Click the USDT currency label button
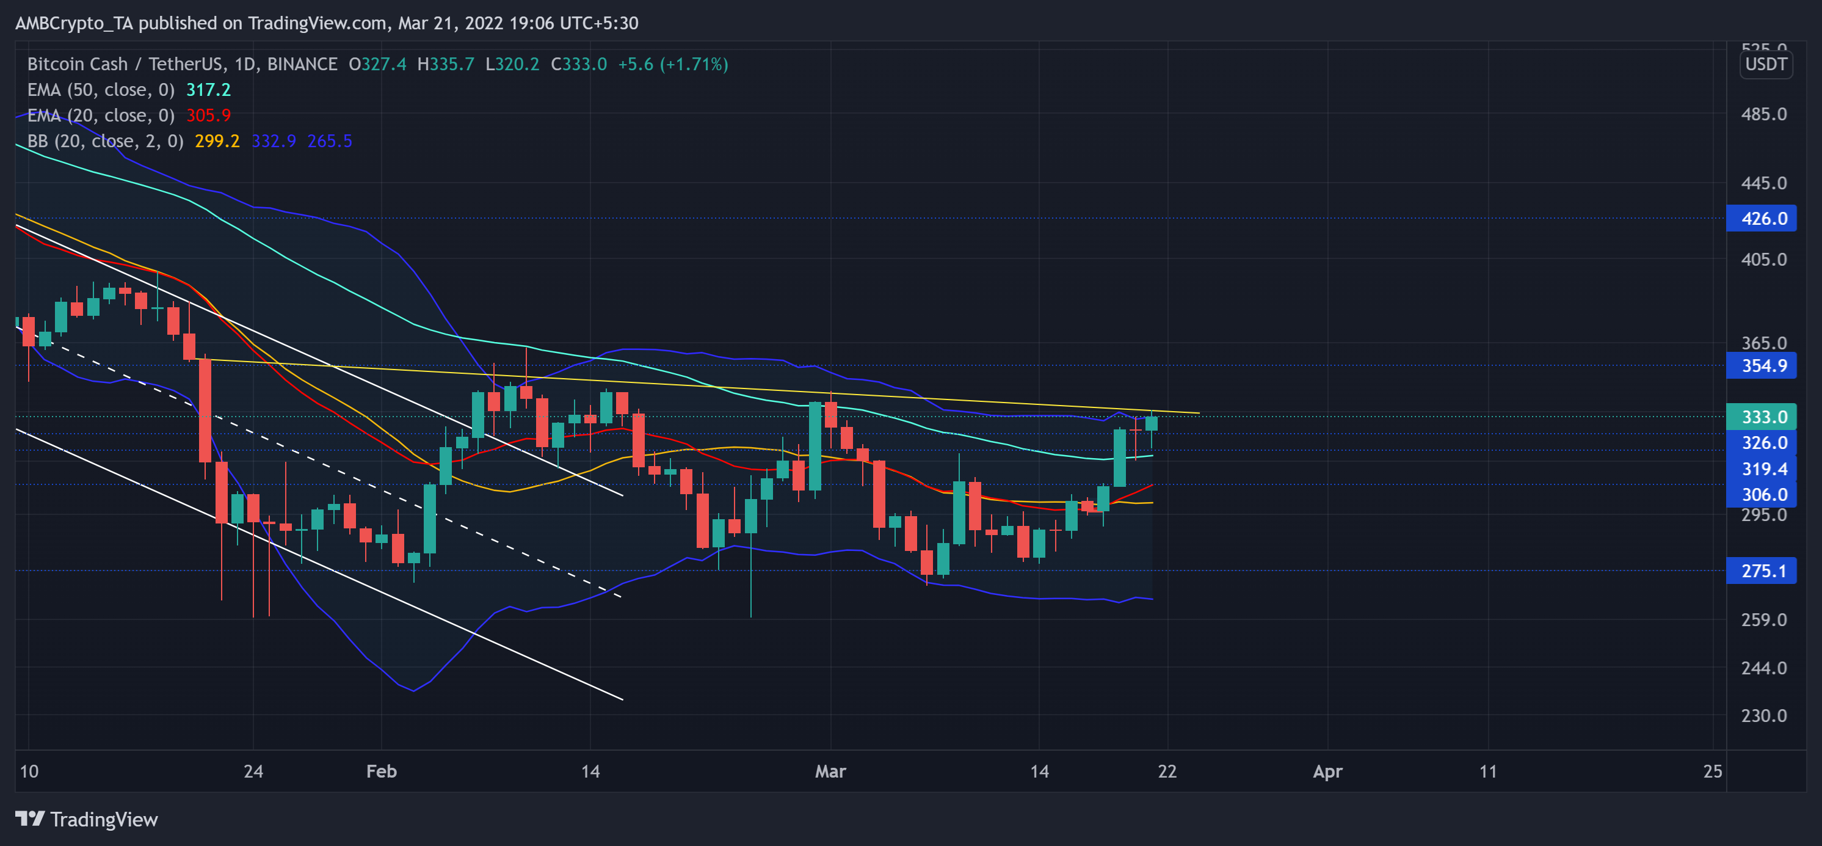 point(1765,64)
